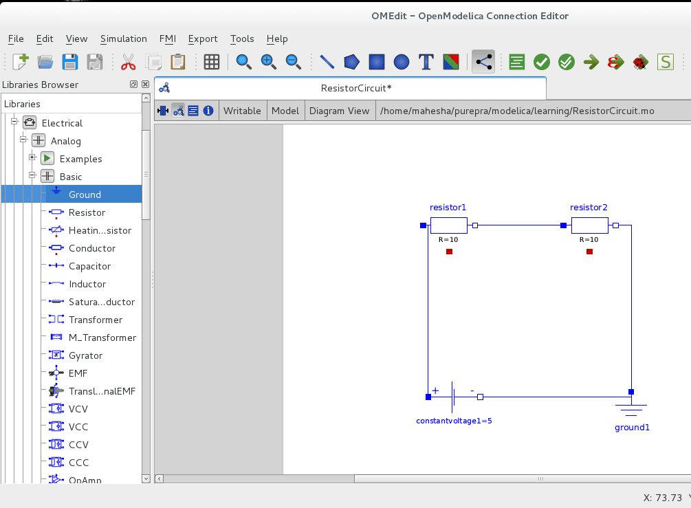Viewport: 691px width, 508px height.
Task: Select the Ellipse drawing tool
Action: [x=401, y=61]
